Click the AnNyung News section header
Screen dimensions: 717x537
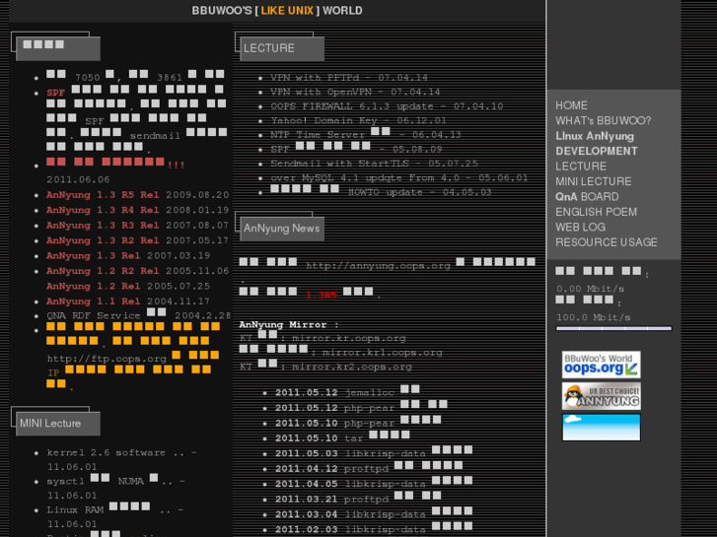pos(281,229)
